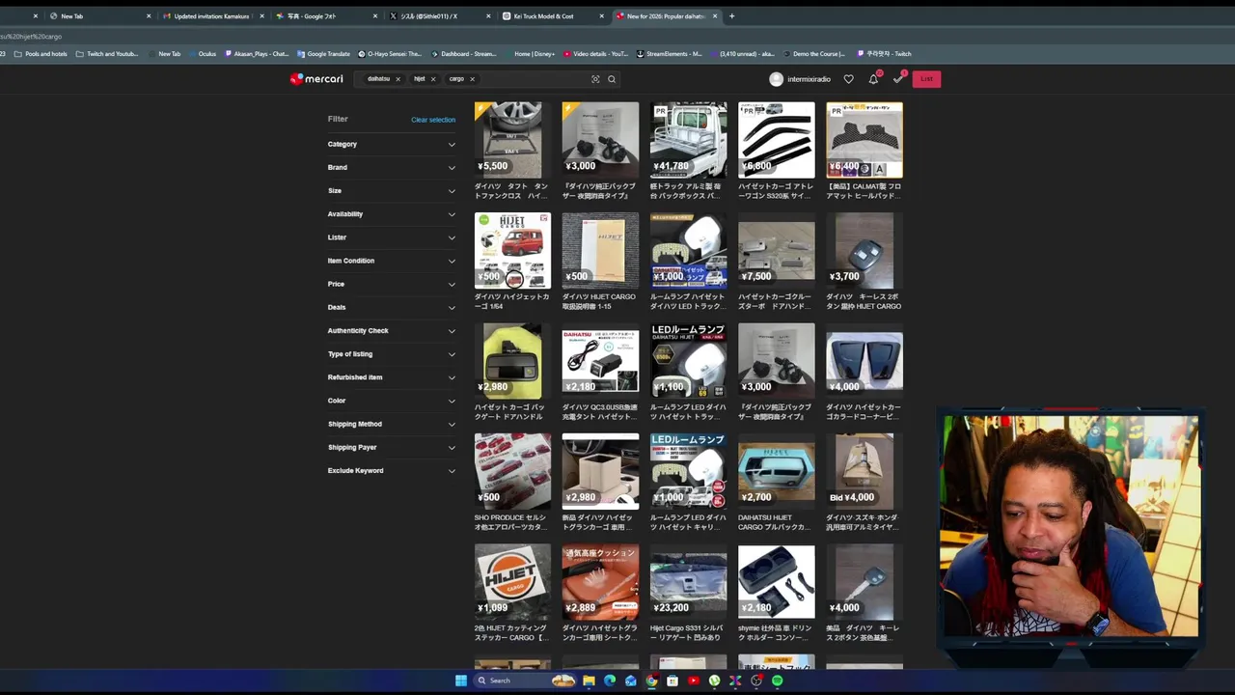Expand the Category filter
This screenshot has width=1235, height=695.
point(391,144)
